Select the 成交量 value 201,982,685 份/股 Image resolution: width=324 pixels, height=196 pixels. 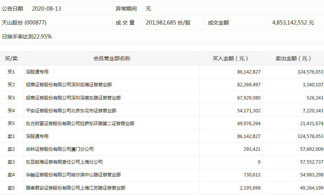168,23
